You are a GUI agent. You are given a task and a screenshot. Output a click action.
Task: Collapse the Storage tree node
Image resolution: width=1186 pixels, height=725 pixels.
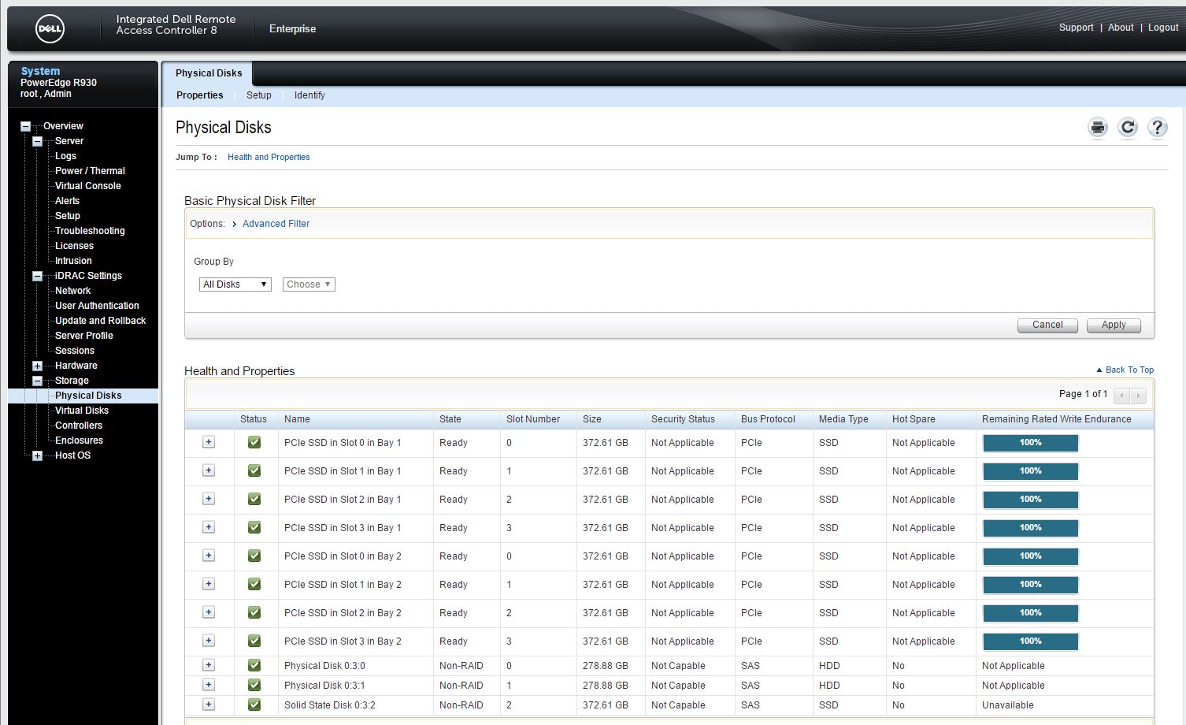(37, 381)
